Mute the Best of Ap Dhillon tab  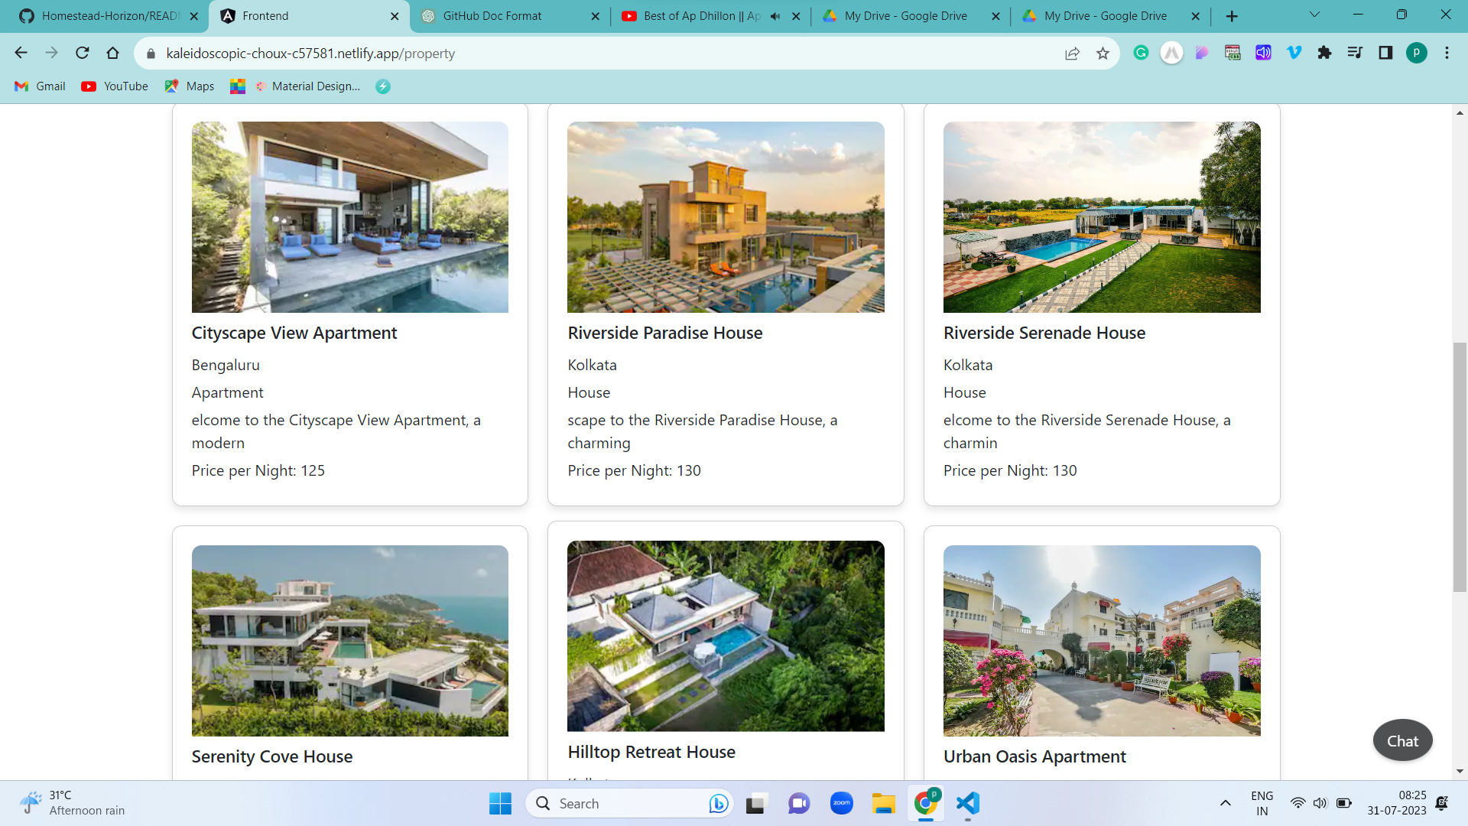[775, 15]
